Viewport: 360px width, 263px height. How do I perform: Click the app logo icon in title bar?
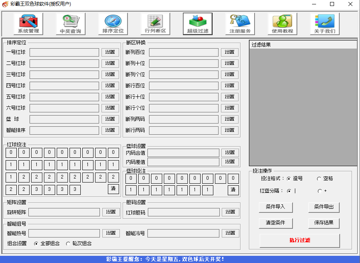[x=5, y=4]
